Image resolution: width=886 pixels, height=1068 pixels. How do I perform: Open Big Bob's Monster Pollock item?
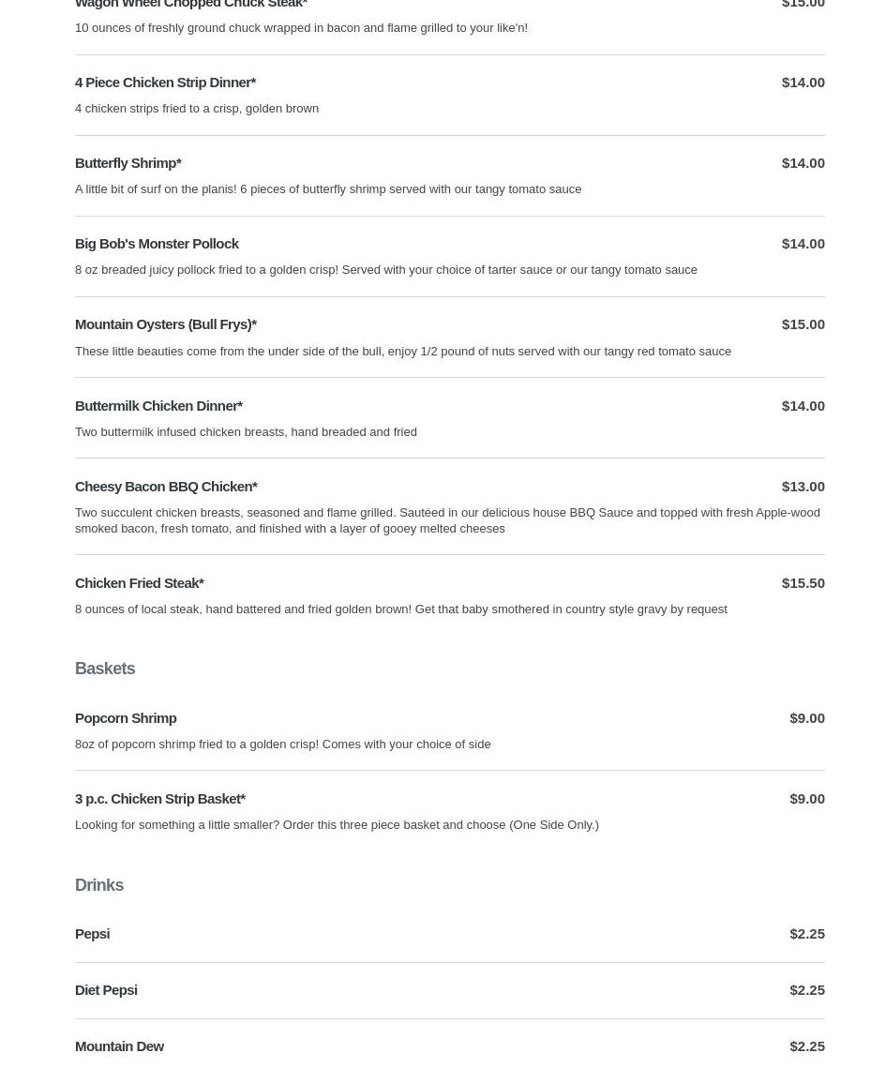tap(157, 244)
